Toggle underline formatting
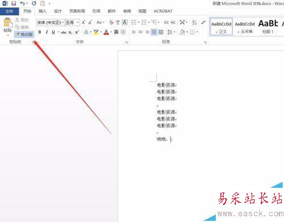 [x=53, y=32]
